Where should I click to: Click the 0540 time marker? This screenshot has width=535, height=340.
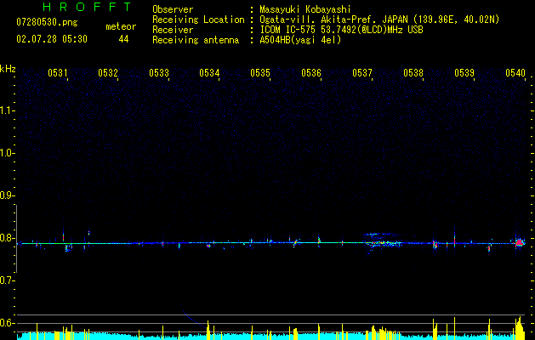pyautogui.click(x=515, y=72)
